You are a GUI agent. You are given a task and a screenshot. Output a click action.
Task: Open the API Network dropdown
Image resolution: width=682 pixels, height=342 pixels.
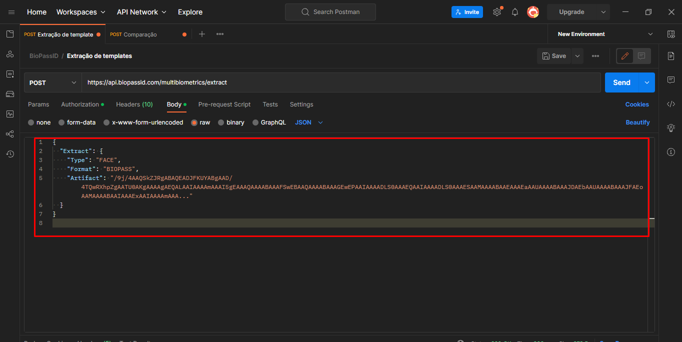tap(141, 12)
